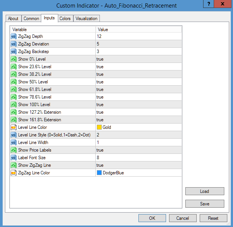This screenshot has height=227, width=233.
Task: Click the help question mark button
Action: pyautogui.click(x=208, y=4)
